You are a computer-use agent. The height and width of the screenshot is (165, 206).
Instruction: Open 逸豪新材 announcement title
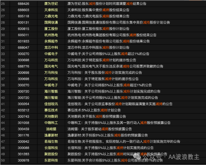coord(108,135)
